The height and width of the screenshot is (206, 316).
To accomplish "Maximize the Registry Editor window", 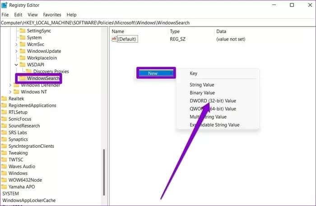I will 292,5.
